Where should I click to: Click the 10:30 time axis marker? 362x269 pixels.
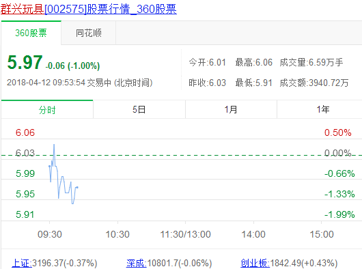tap(117, 234)
